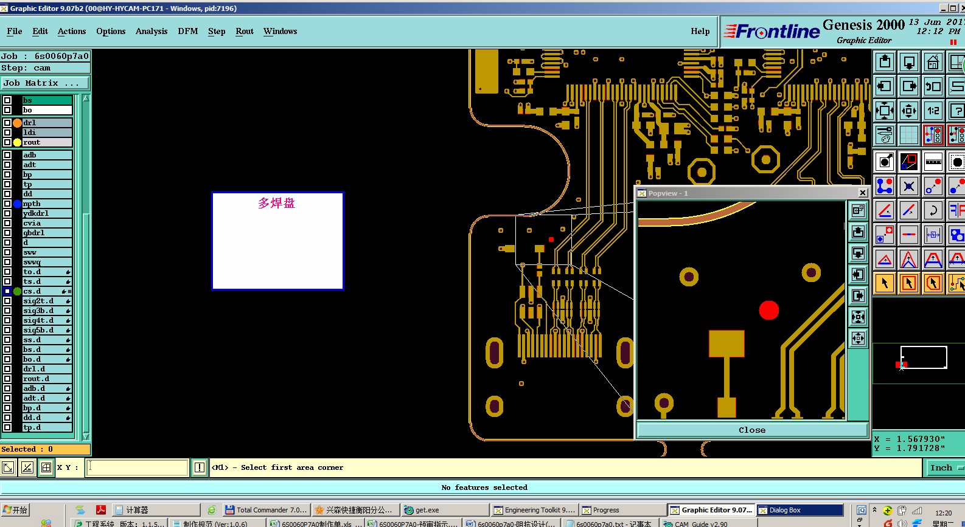
Task: Select the layer named ydkdrl
Action: click(47, 213)
